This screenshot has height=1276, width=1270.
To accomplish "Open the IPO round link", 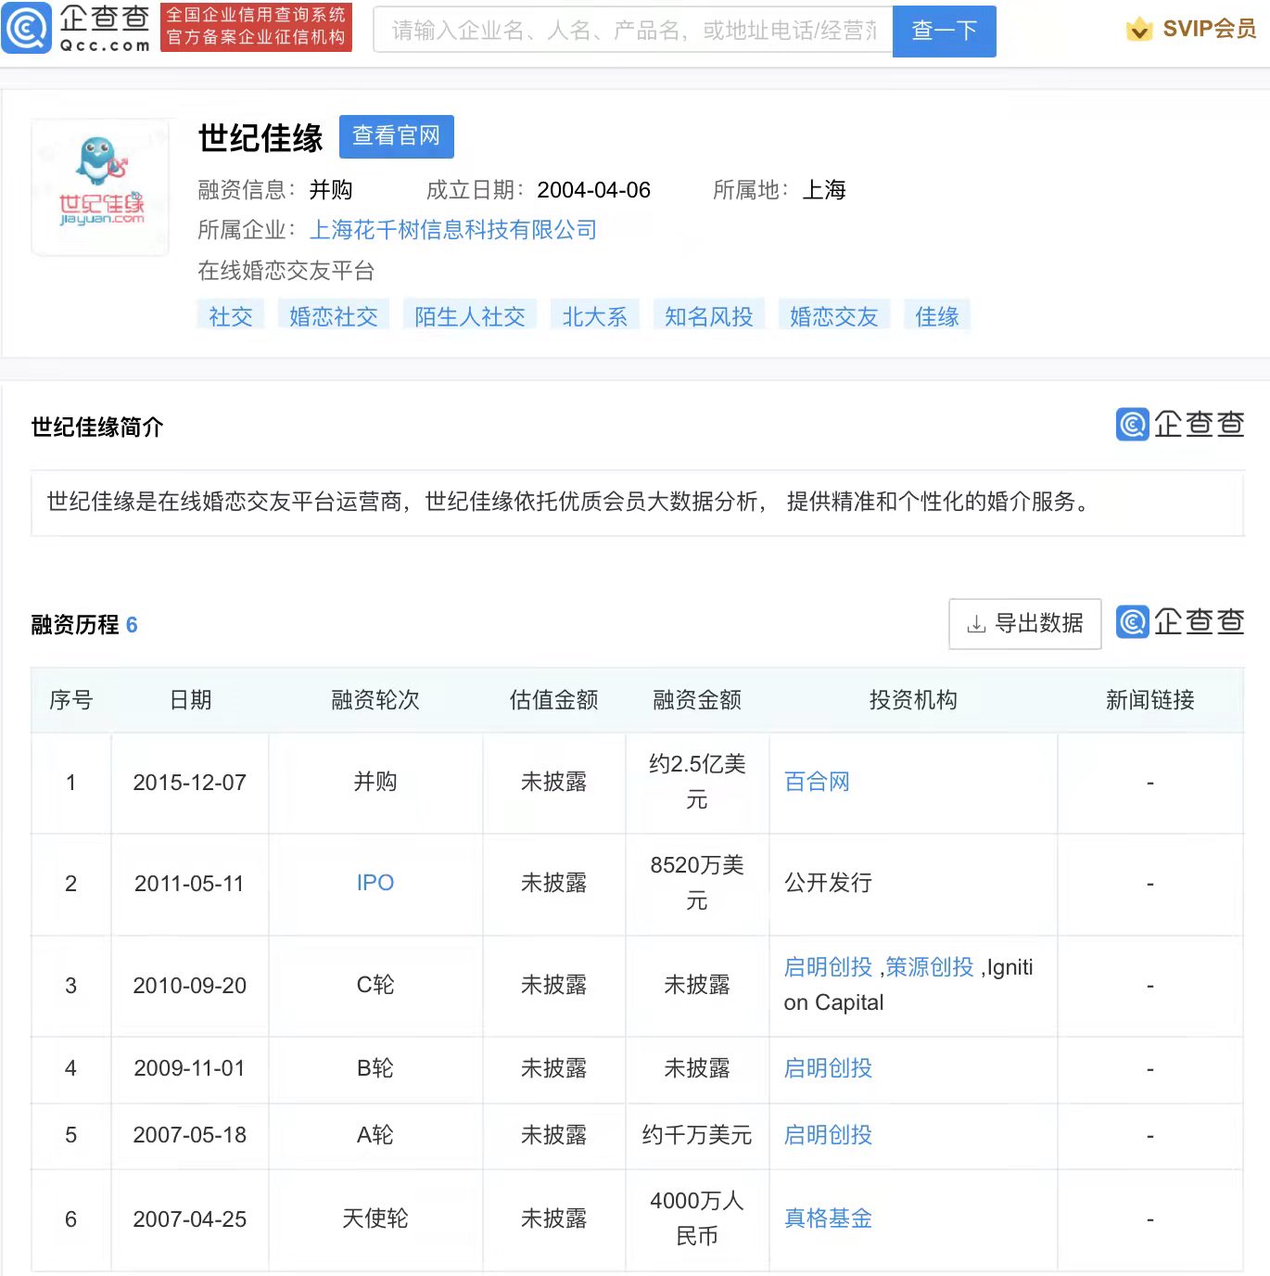I will [x=375, y=883].
